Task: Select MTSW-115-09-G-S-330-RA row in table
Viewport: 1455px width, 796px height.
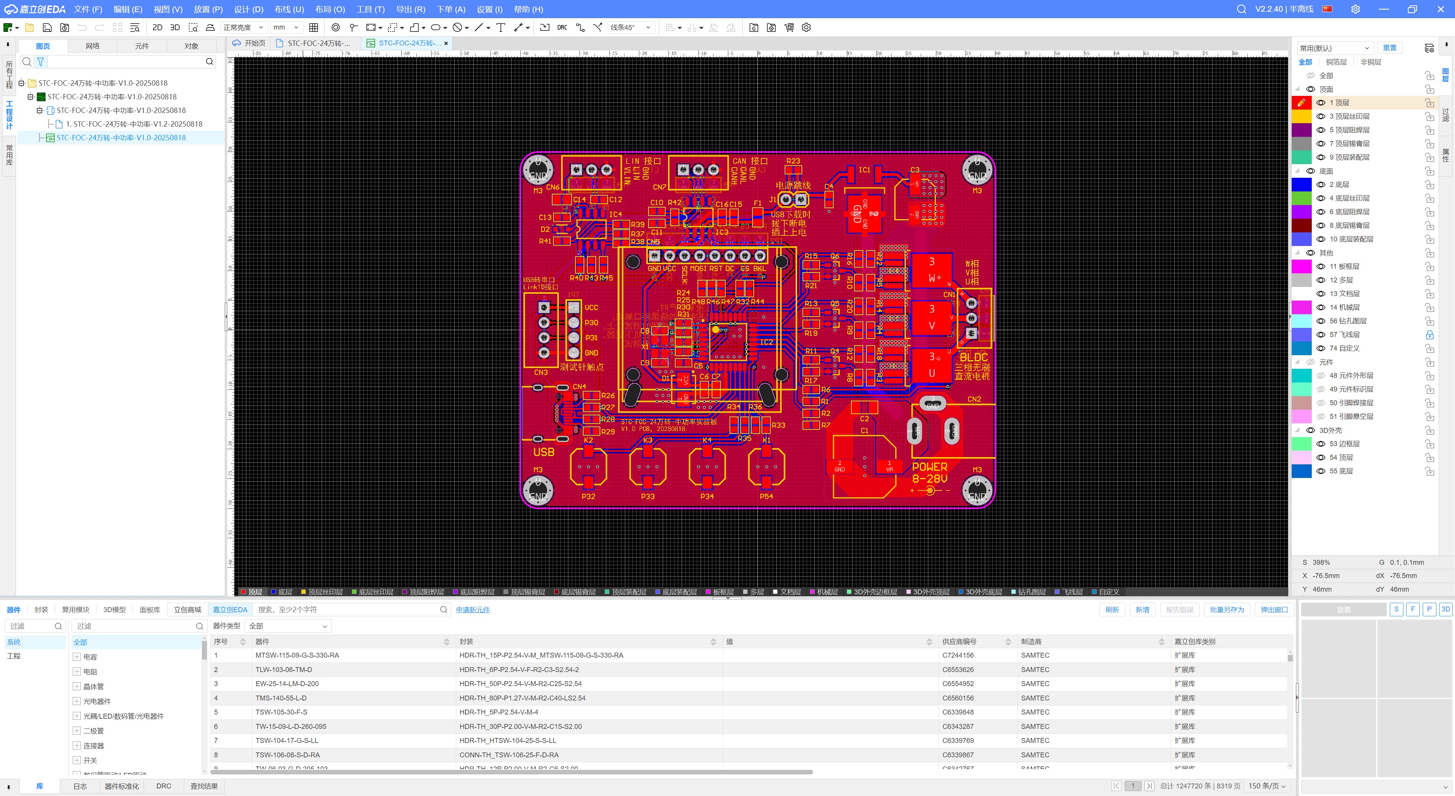Action: (749, 655)
